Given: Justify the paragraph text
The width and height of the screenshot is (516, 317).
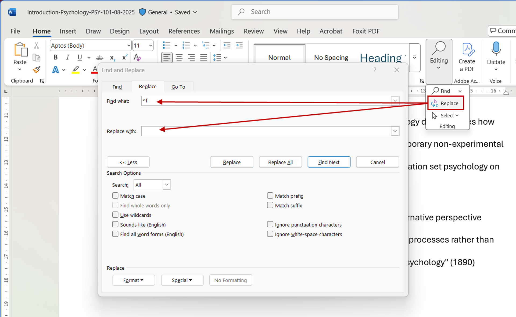Looking at the screenshot, I should coord(204,57).
